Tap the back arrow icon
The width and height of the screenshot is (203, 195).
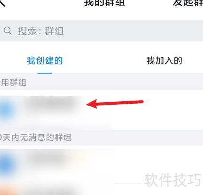(2, 3)
